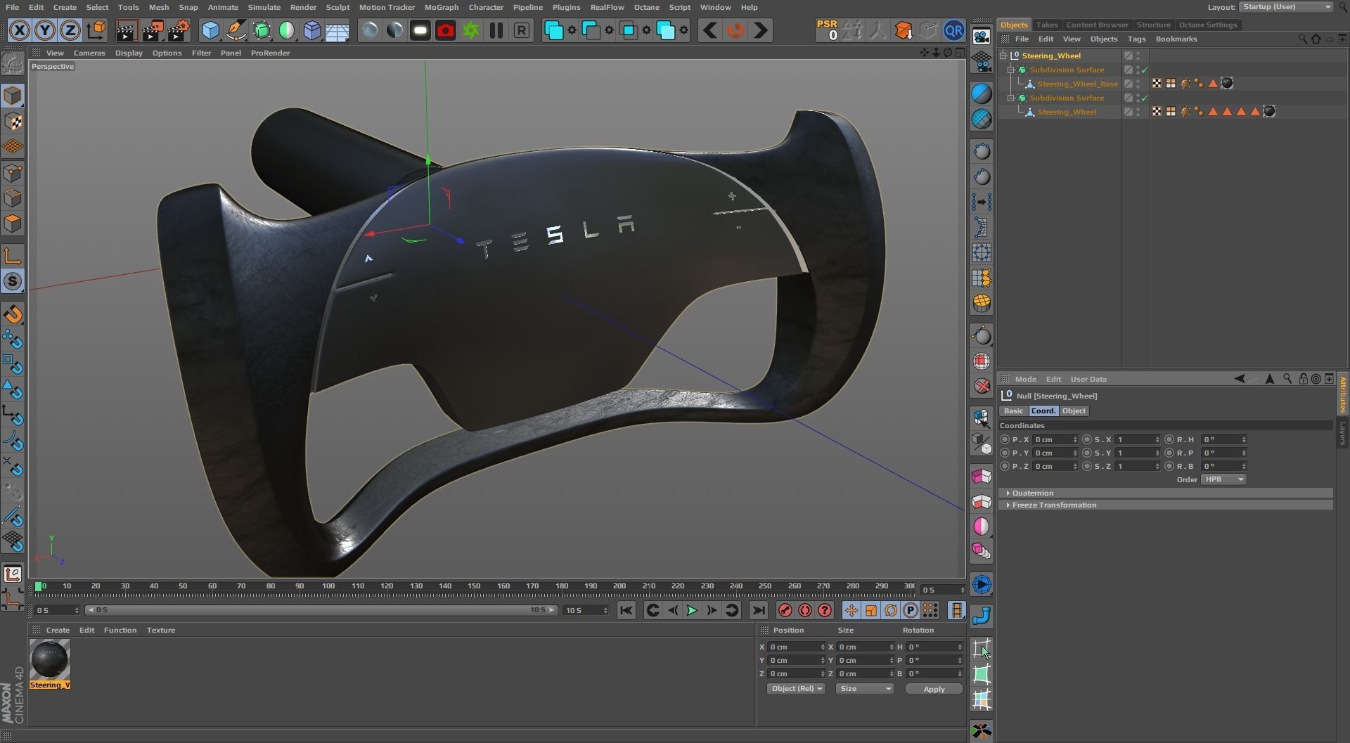Click the Go to End playback button

[758, 610]
